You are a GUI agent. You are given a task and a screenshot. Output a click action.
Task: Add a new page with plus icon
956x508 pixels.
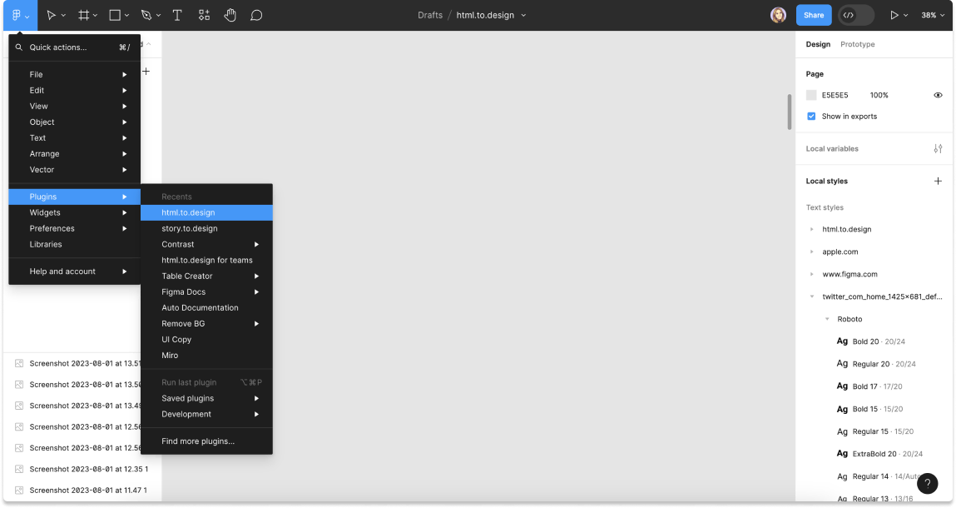[x=146, y=72]
